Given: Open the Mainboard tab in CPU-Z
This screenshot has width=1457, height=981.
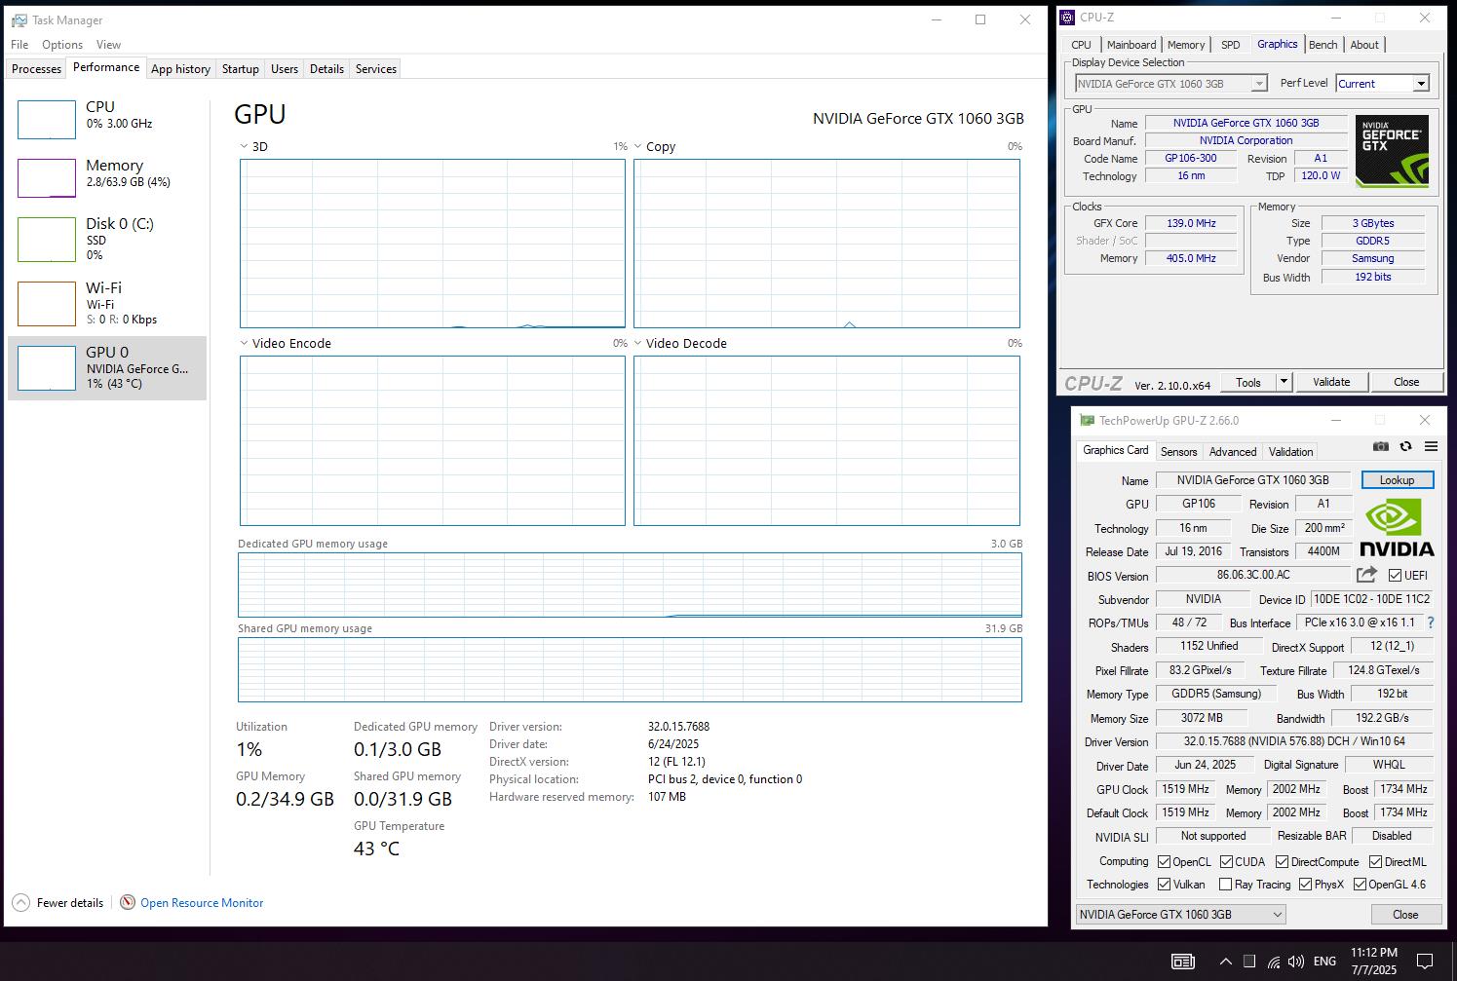Looking at the screenshot, I should [x=1131, y=45].
